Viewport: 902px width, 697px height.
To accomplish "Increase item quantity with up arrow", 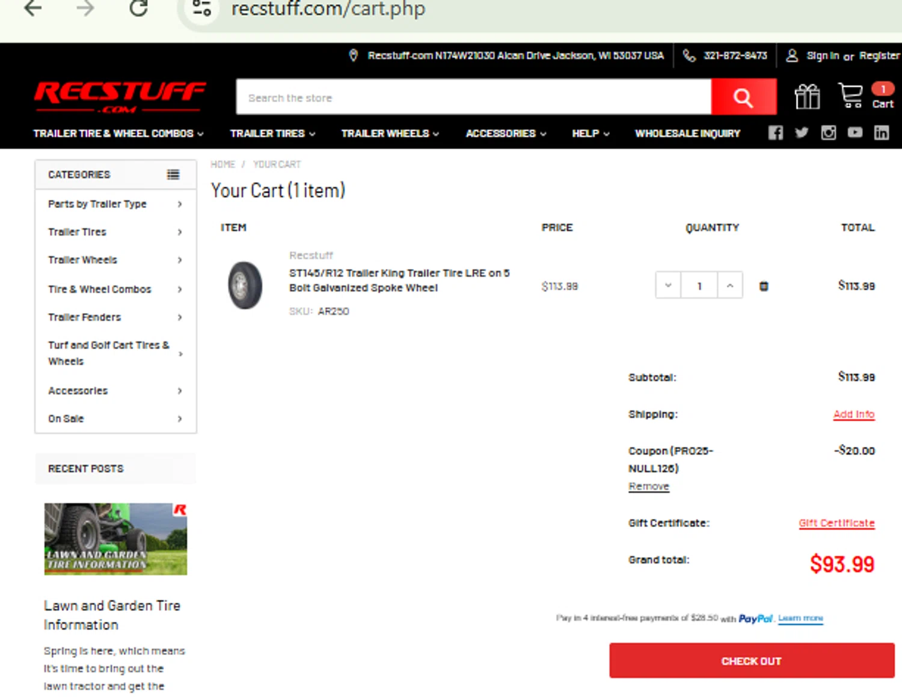I will tap(730, 285).
